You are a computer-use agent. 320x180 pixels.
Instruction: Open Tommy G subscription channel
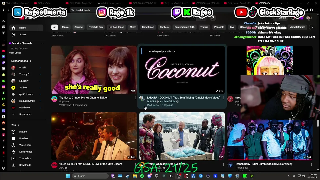click(26, 74)
